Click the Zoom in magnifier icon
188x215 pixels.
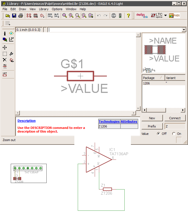coord(71,16)
